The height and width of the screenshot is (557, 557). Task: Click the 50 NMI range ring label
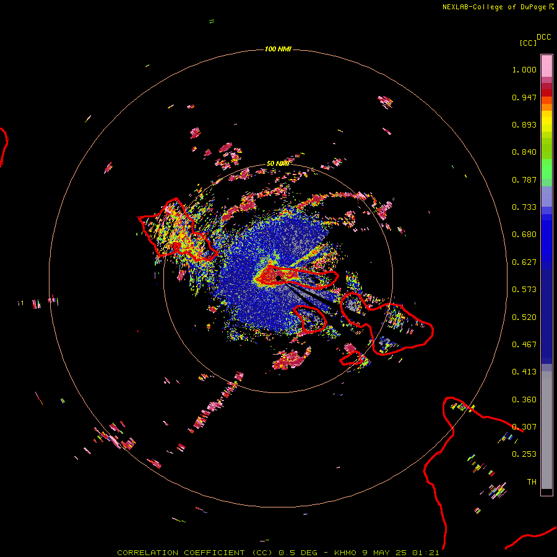coord(277,163)
